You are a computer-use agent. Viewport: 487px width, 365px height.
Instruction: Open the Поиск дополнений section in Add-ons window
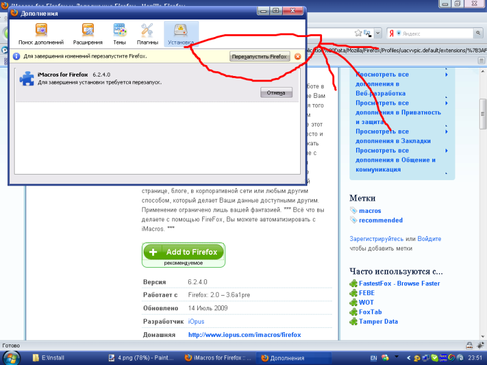pos(41,34)
